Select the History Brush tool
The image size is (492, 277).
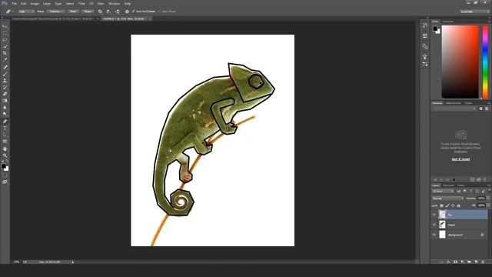click(5, 87)
